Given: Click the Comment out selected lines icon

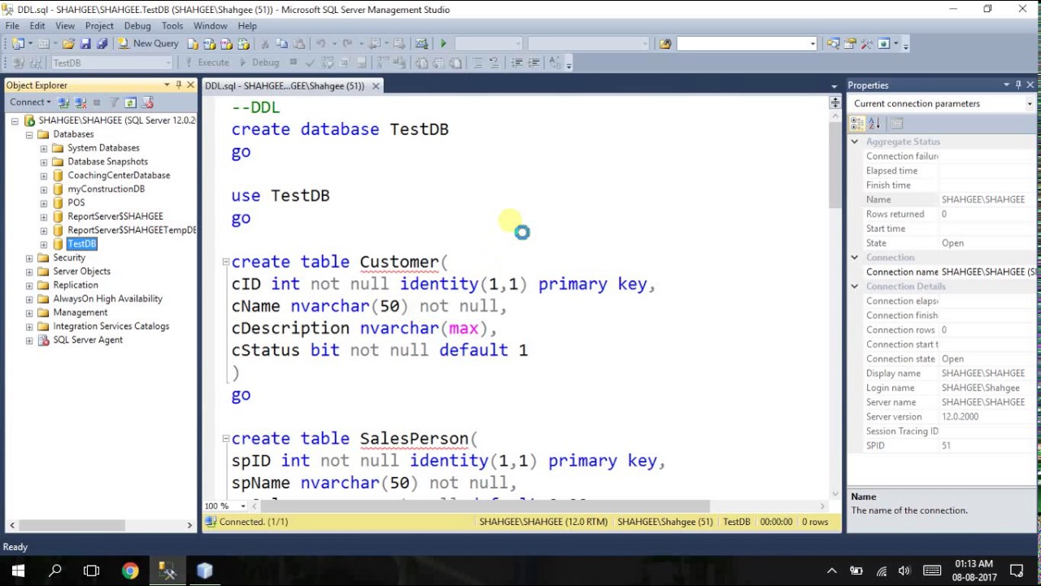Looking at the screenshot, I should pyautogui.click(x=477, y=63).
